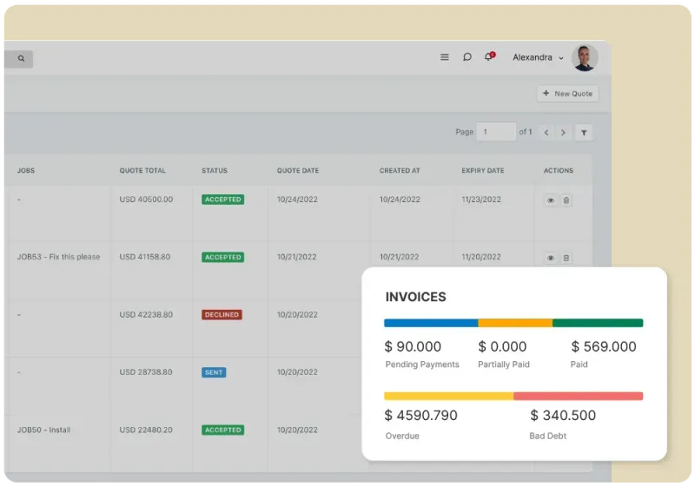This screenshot has height=486, width=695.
Task: Click the 'USD 22480.20' quote total
Action: point(146,430)
